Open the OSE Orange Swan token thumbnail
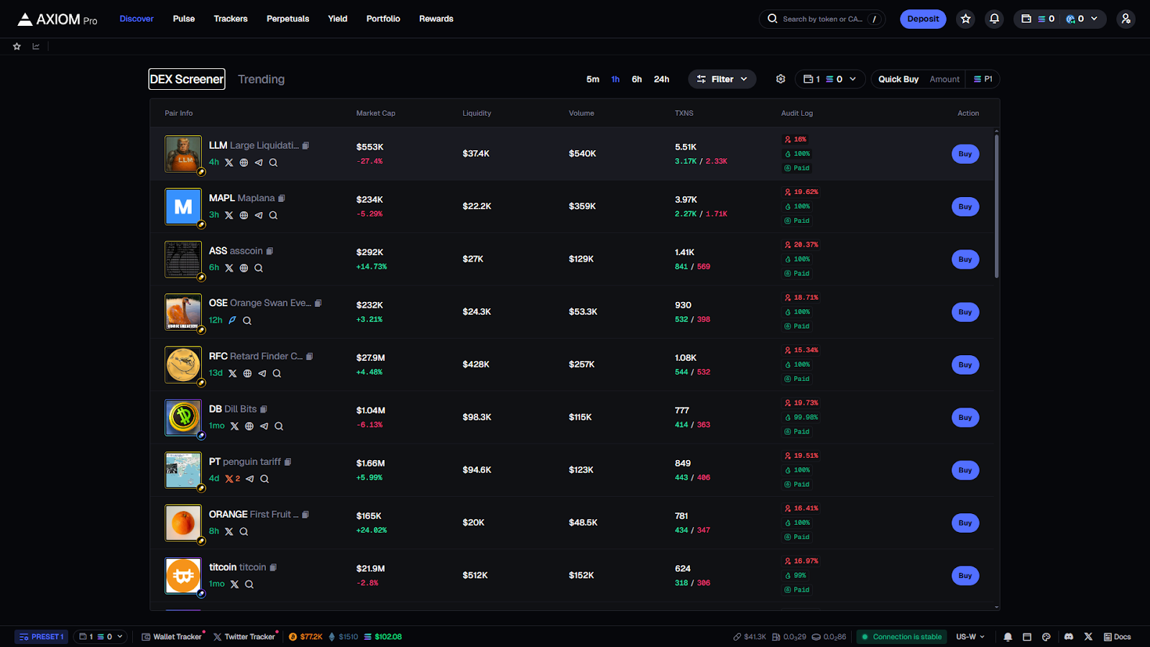1150x647 pixels. coord(183,312)
